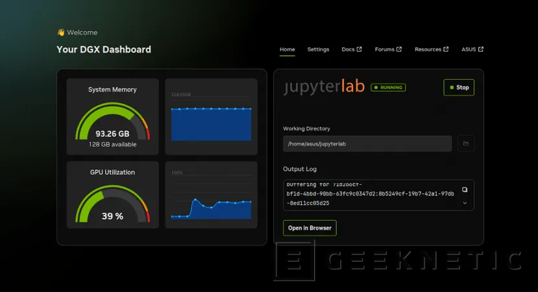538x292 pixels.
Task: Open the Docs external link
Action: click(352, 49)
